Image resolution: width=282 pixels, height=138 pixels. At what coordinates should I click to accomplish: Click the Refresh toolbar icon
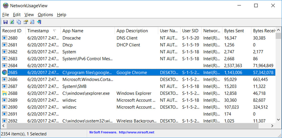tap(12, 22)
